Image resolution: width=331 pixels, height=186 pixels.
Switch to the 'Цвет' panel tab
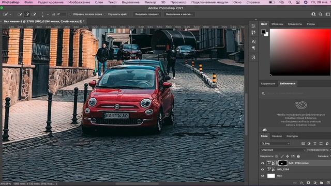[264, 24]
